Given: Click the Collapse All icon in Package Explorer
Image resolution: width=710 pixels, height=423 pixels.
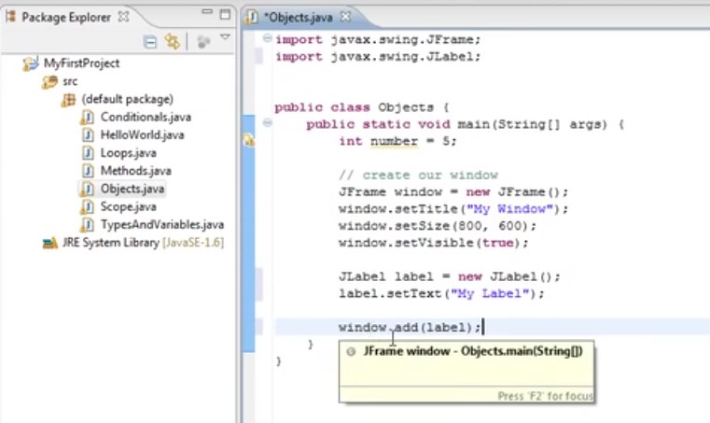Looking at the screenshot, I should pos(150,41).
